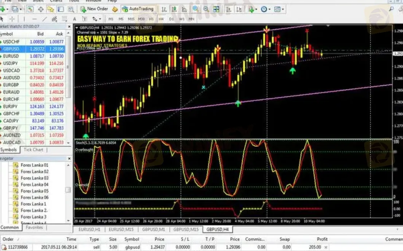The image size is (403, 251).
Task: Select the Vertical Line drawing tool
Action: pyautogui.click(x=24, y=19)
